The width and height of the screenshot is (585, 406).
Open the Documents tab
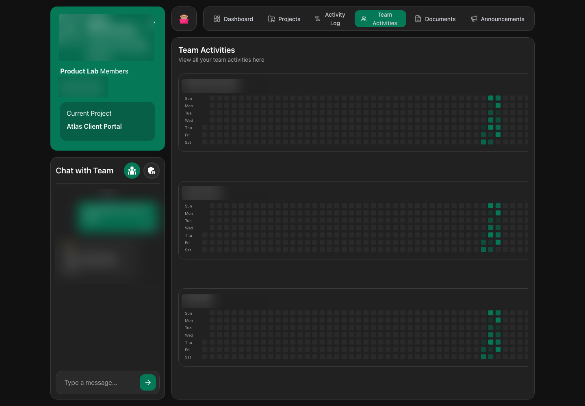coord(435,19)
